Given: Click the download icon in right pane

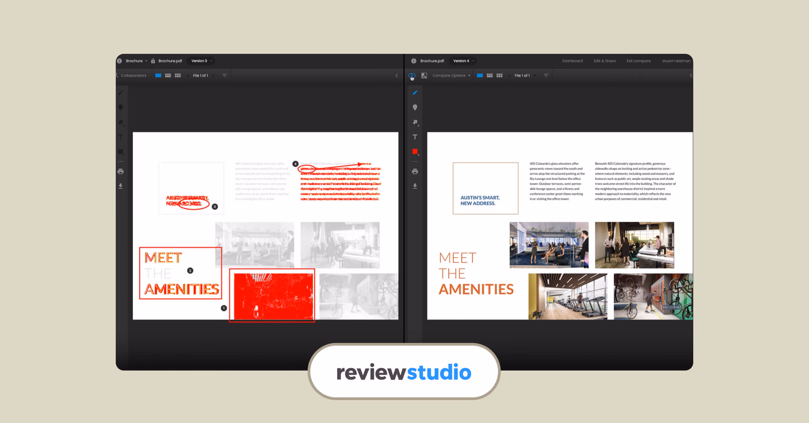Looking at the screenshot, I should pyautogui.click(x=415, y=186).
